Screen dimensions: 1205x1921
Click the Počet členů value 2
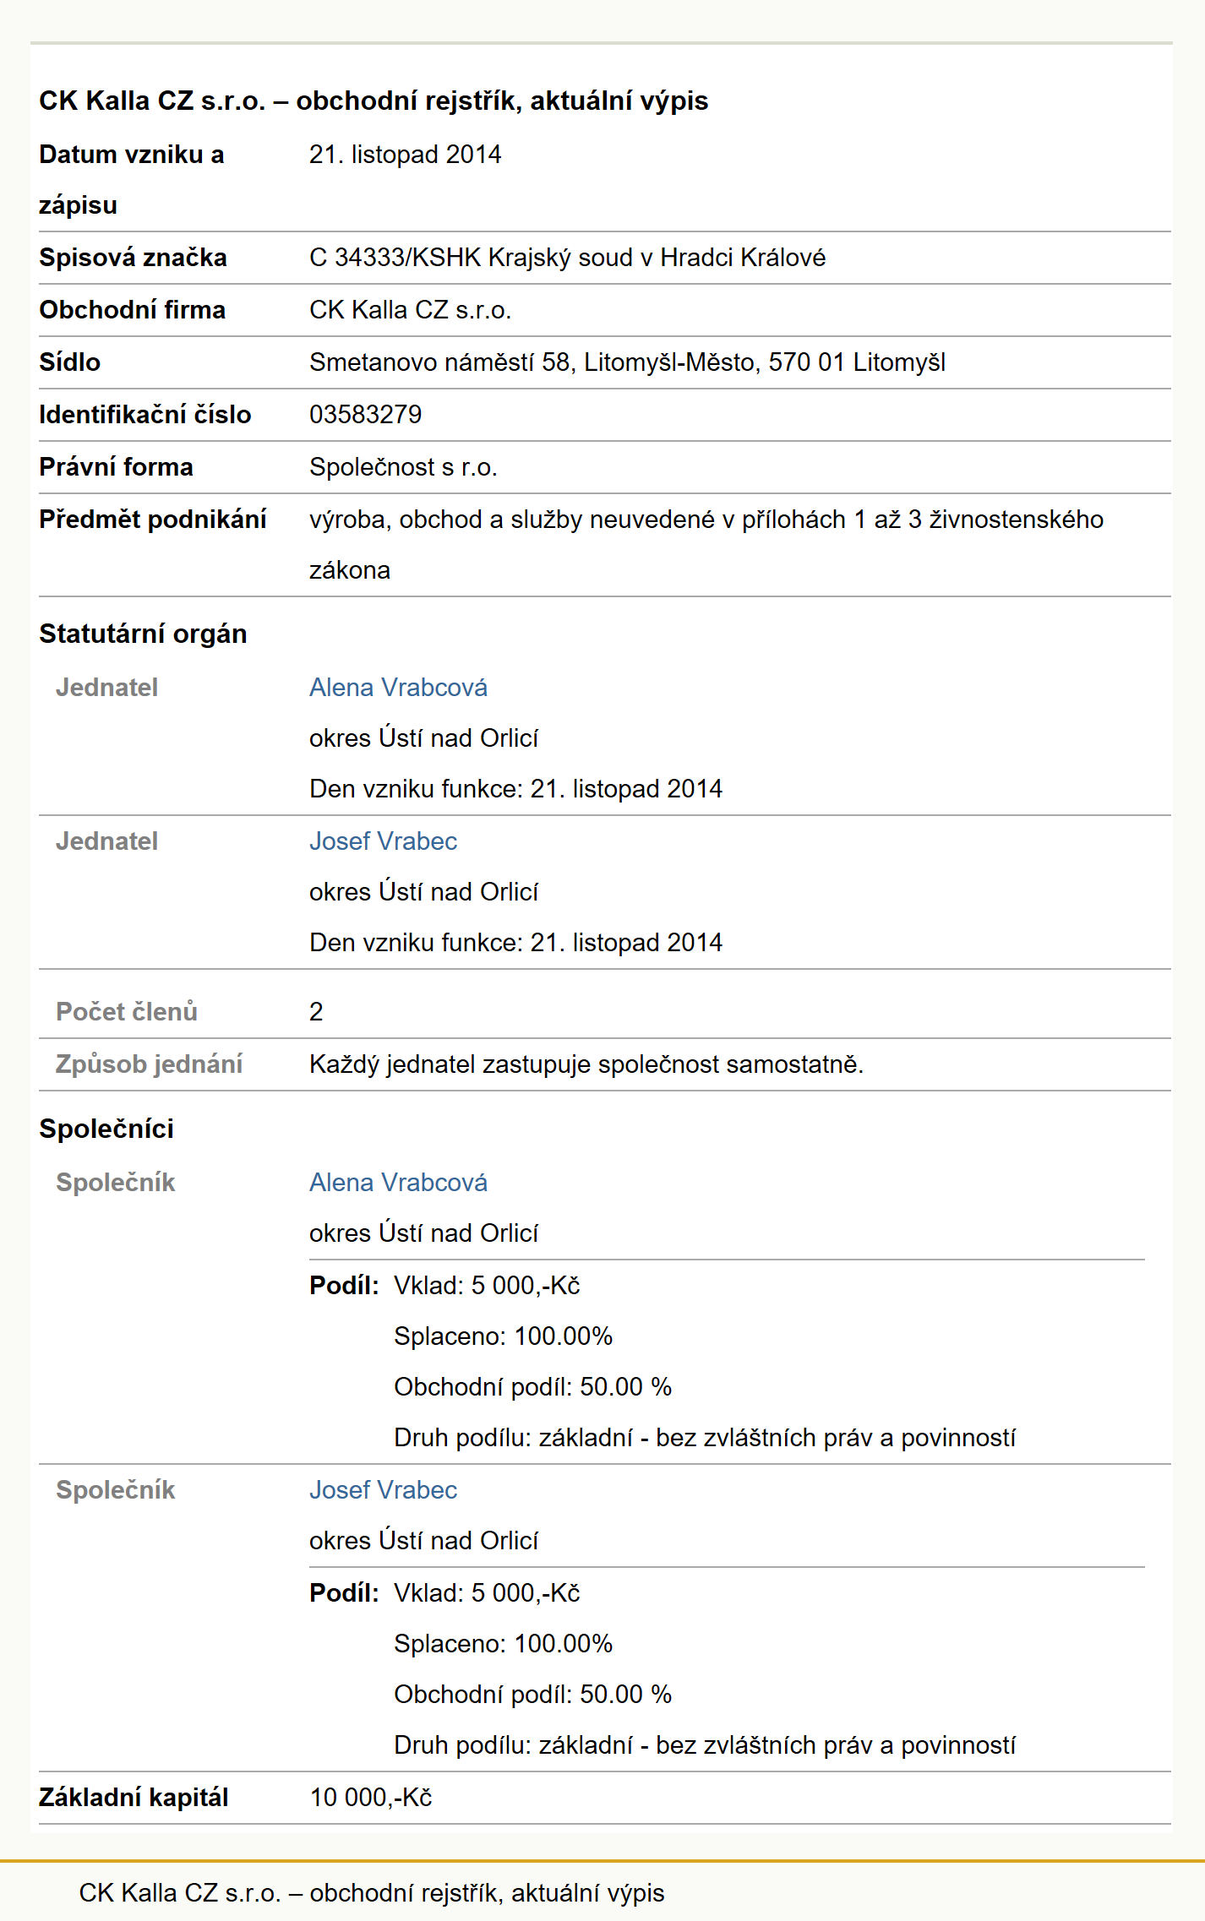tap(316, 1012)
